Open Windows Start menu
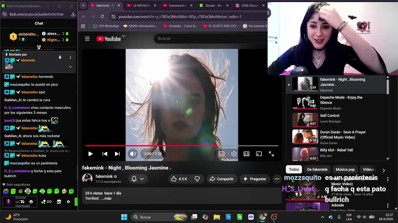The width and height of the screenshot is (398, 223). pyautogui.click(x=124, y=217)
